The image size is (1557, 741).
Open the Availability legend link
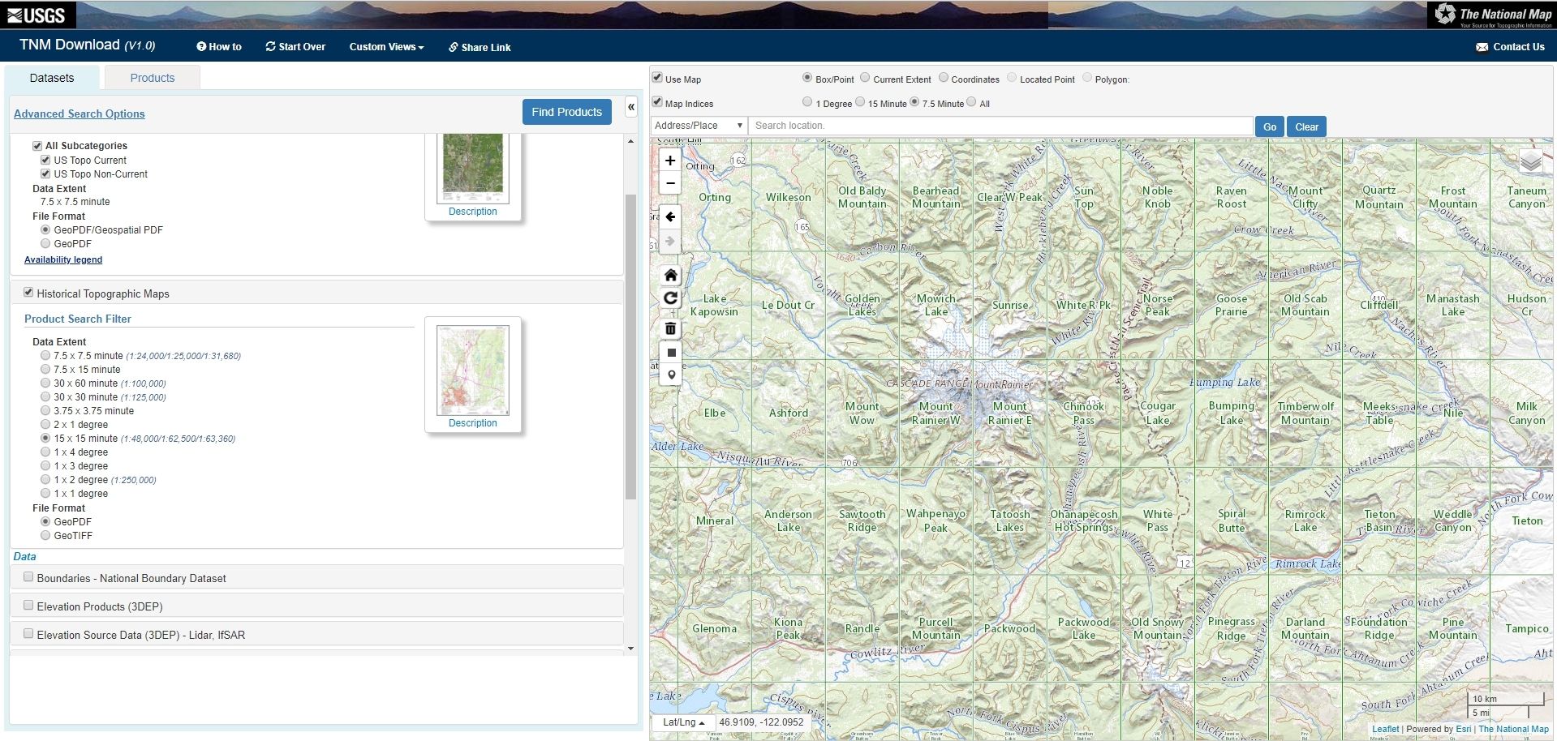click(x=62, y=259)
